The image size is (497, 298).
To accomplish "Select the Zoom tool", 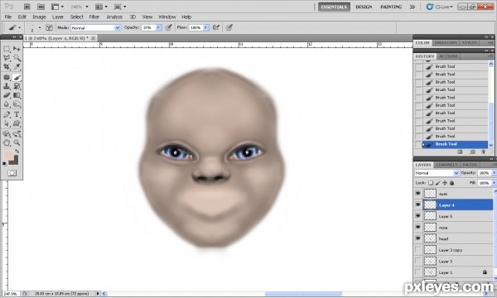I will click(17, 143).
